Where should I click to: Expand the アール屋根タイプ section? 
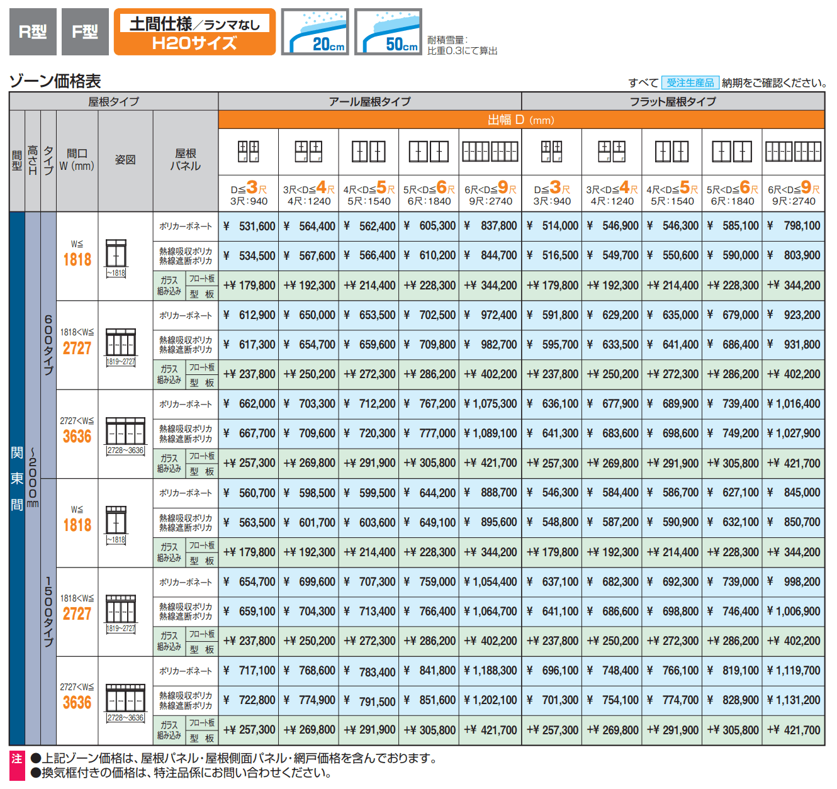coord(369,101)
